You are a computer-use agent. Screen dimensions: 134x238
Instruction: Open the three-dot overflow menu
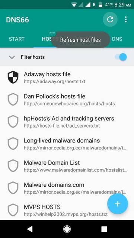coord(126,19)
